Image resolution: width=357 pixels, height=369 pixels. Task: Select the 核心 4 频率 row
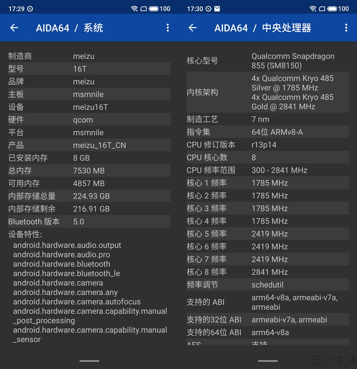pyautogui.click(x=268, y=221)
